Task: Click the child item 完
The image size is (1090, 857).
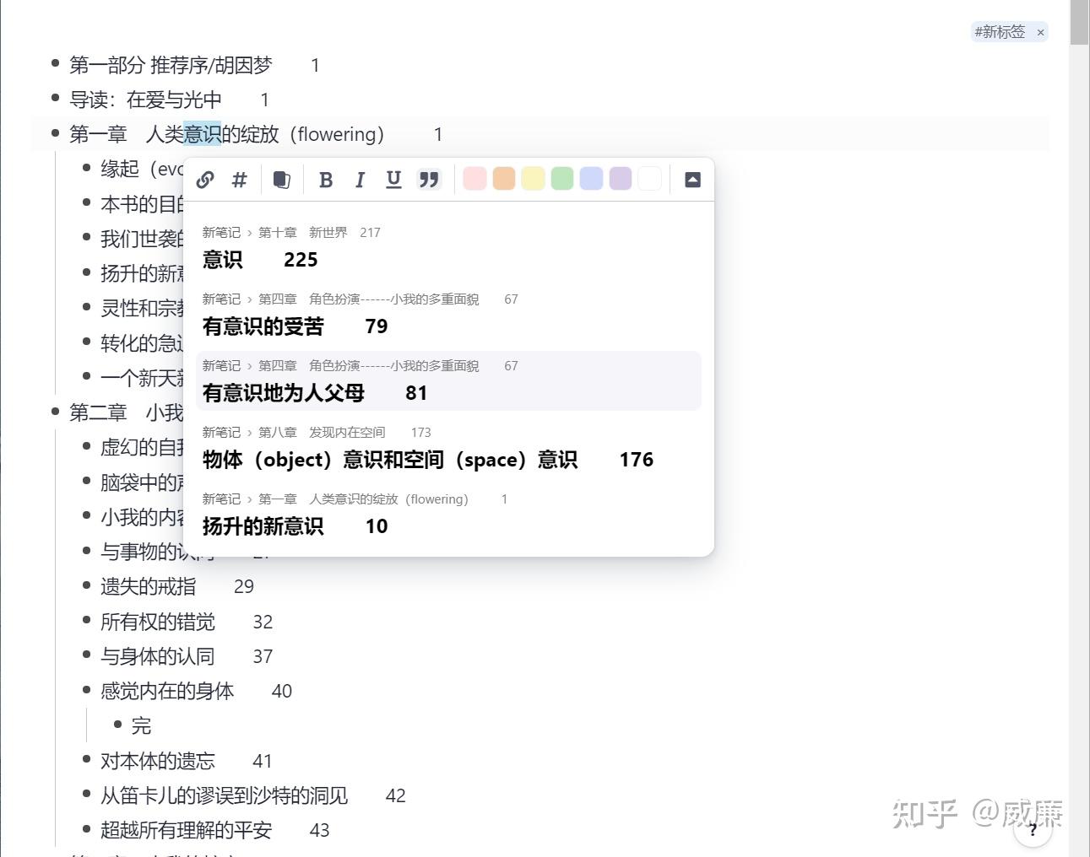Action: pyautogui.click(x=141, y=725)
